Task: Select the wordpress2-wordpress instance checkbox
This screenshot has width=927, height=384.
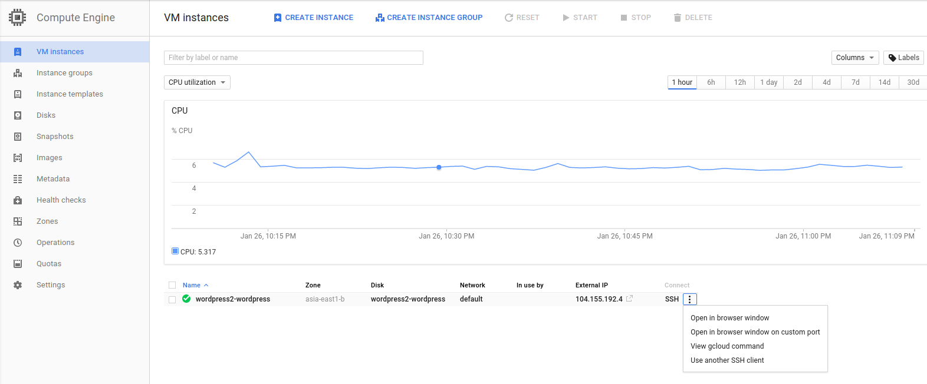Action: click(x=172, y=300)
